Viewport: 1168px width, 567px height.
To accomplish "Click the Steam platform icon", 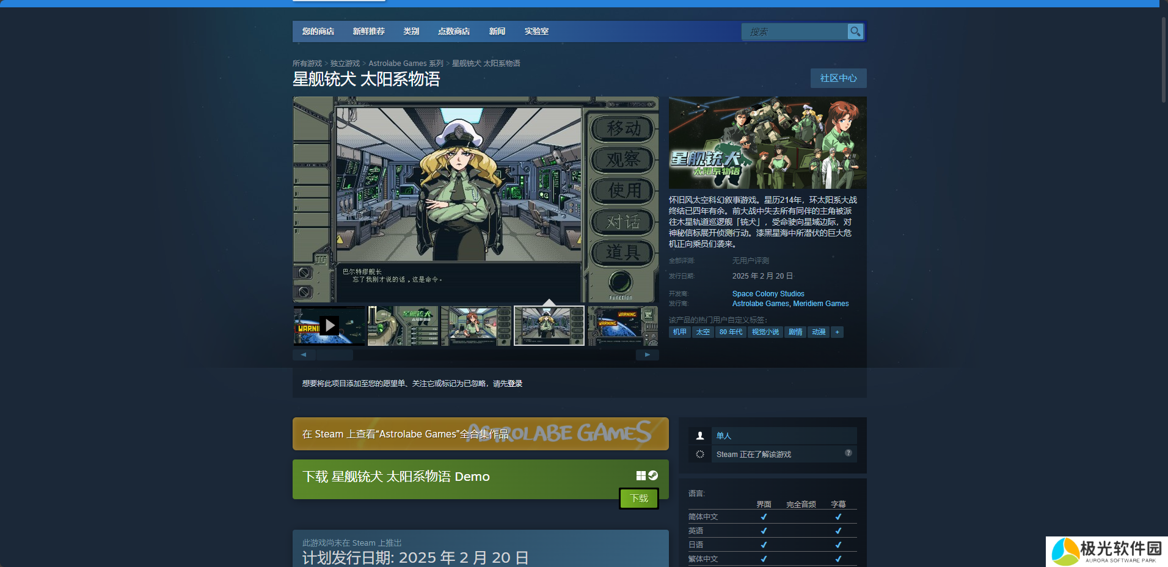I will tap(653, 475).
